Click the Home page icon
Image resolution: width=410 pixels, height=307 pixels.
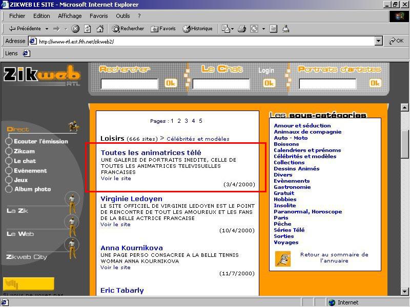(x=100, y=29)
